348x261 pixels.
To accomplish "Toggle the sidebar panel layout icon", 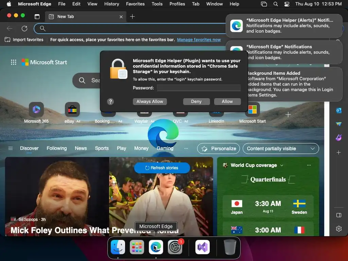I will pos(339,215).
